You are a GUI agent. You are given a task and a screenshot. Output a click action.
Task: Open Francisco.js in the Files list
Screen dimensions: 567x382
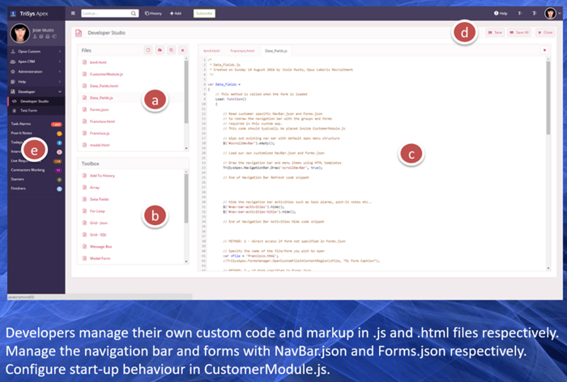(100, 134)
